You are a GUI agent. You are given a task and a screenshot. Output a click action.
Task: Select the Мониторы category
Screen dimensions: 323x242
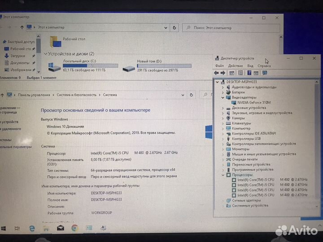point(240,149)
